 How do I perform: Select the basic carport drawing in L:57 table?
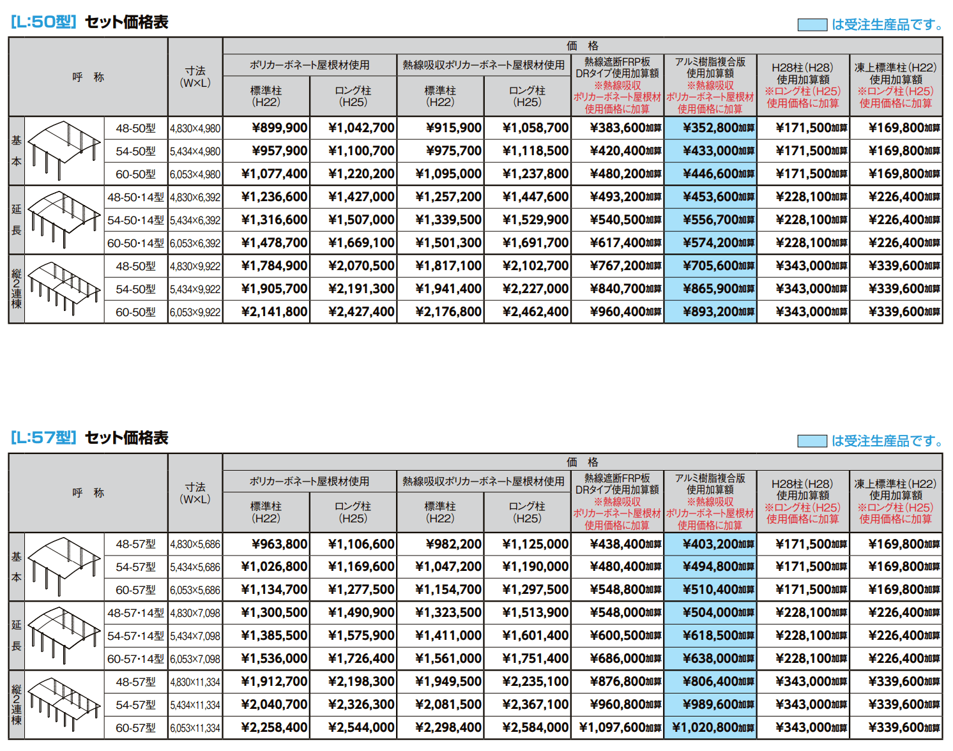64,566
